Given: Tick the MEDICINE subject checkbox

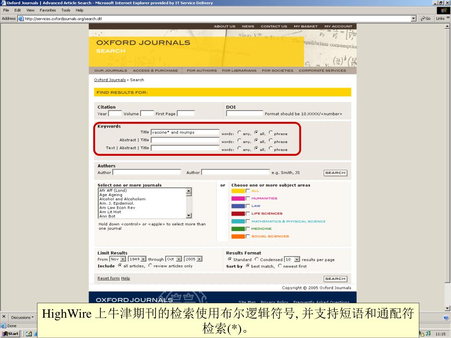Looking at the screenshot, I should tap(248, 229).
